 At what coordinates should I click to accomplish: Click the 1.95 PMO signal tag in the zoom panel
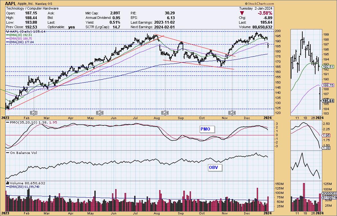(x=325, y=136)
